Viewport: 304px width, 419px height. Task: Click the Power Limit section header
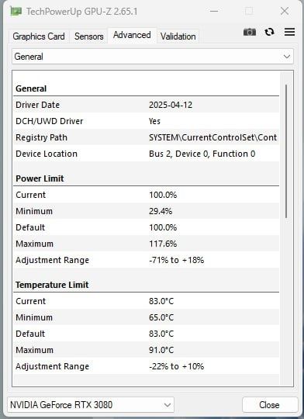click(40, 178)
